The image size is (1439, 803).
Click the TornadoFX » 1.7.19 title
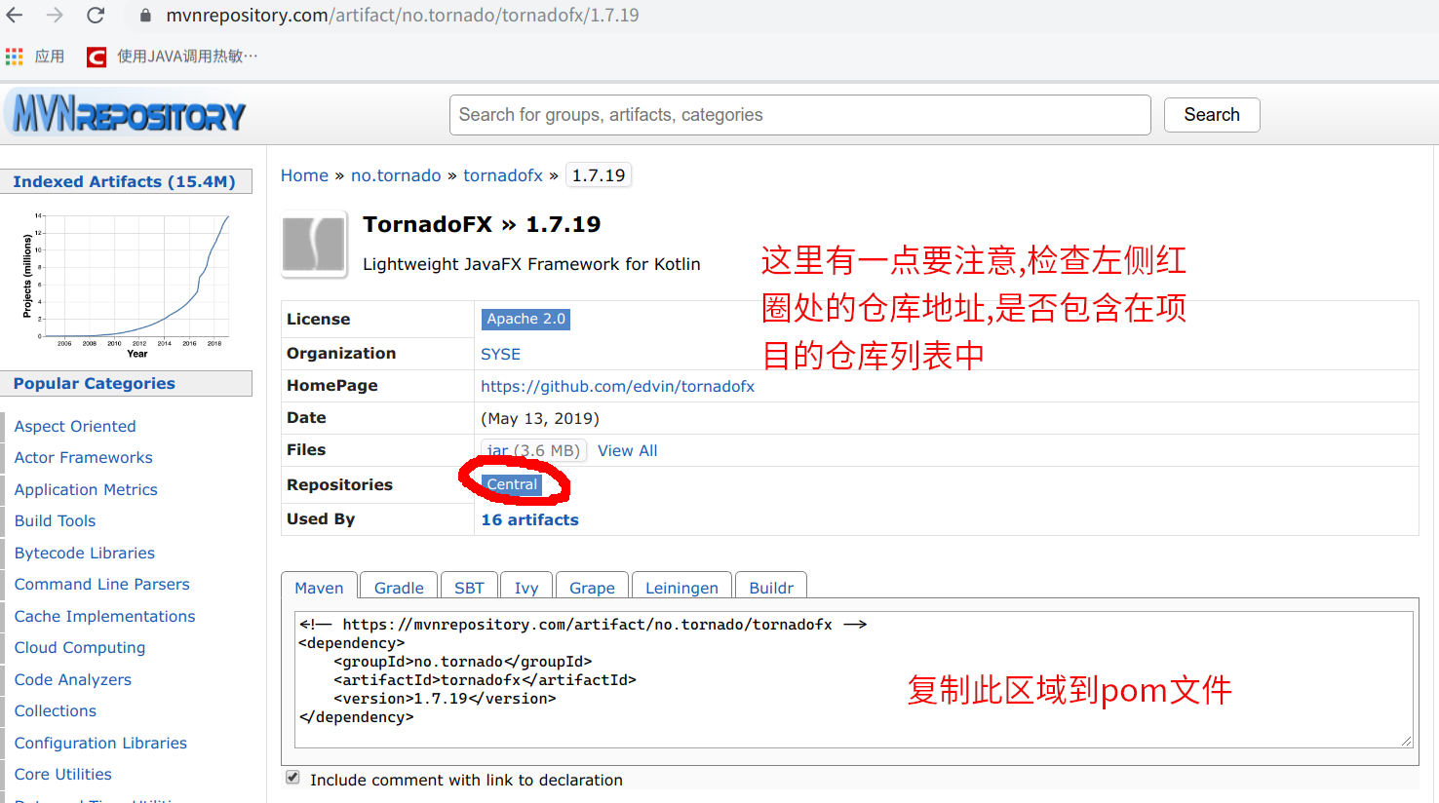pyautogui.click(x=482, y=224)
